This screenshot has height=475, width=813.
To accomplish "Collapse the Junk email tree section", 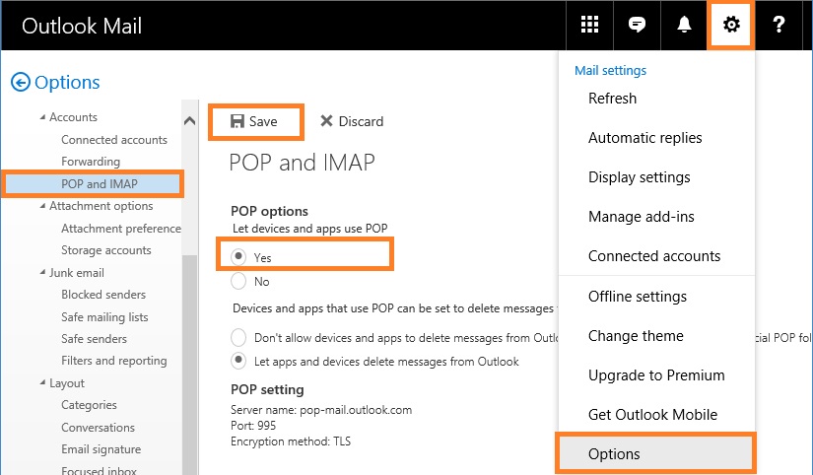I will click(x=42, y=272).
